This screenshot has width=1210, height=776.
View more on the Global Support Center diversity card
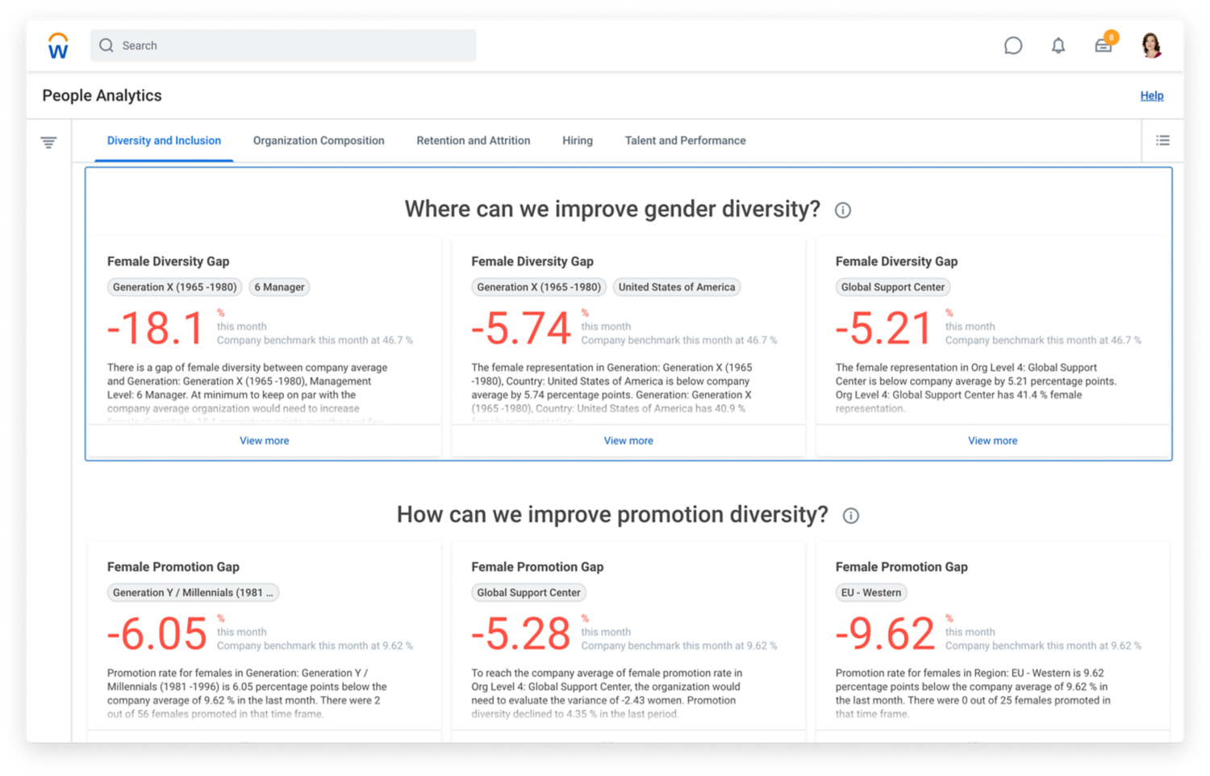click(x=992, y=440)
